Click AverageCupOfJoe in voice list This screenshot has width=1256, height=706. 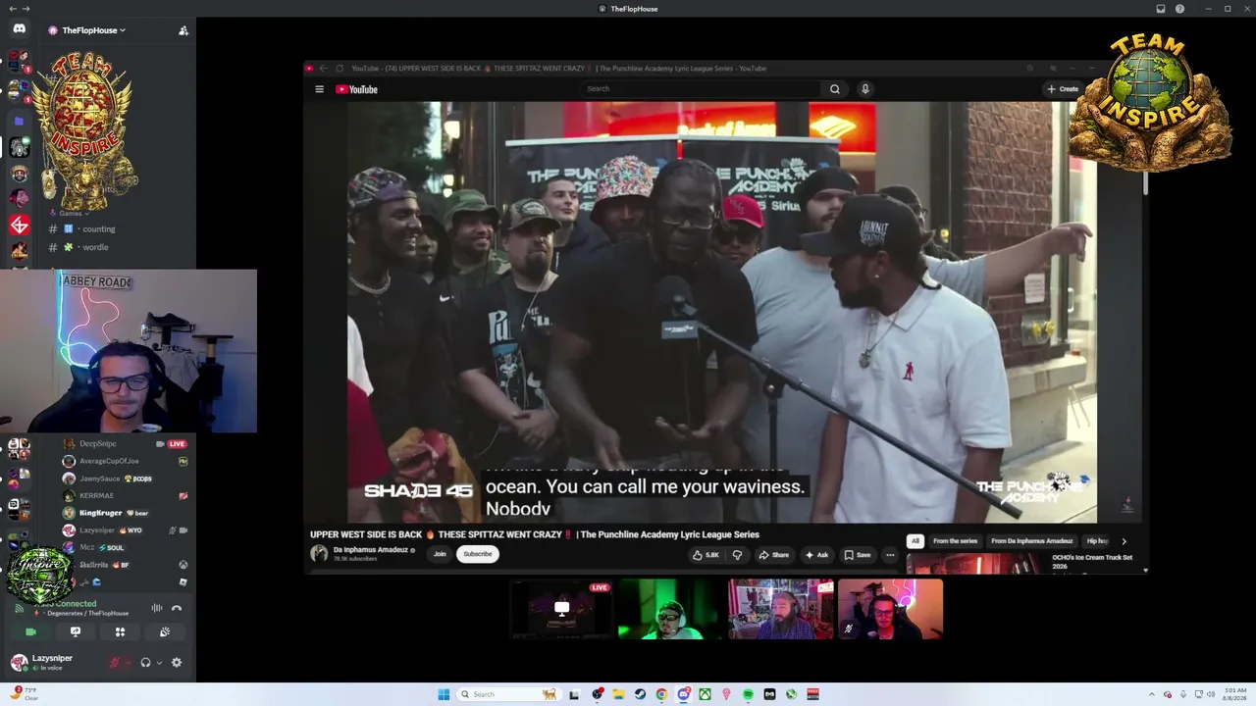pos(109,461)
